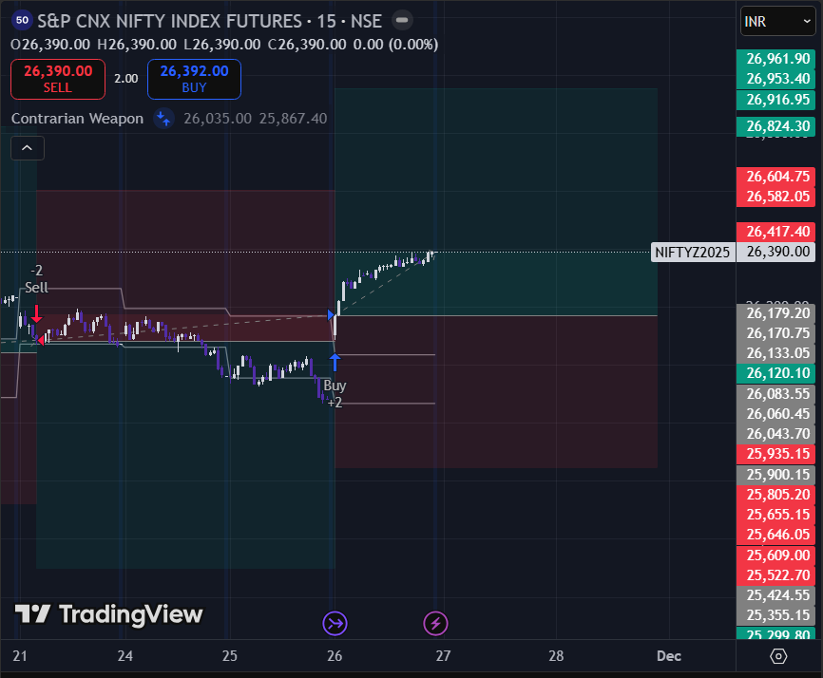Click the NIFTYZ2025 price label
823x678 pixels.
click(x=692, y=253)
